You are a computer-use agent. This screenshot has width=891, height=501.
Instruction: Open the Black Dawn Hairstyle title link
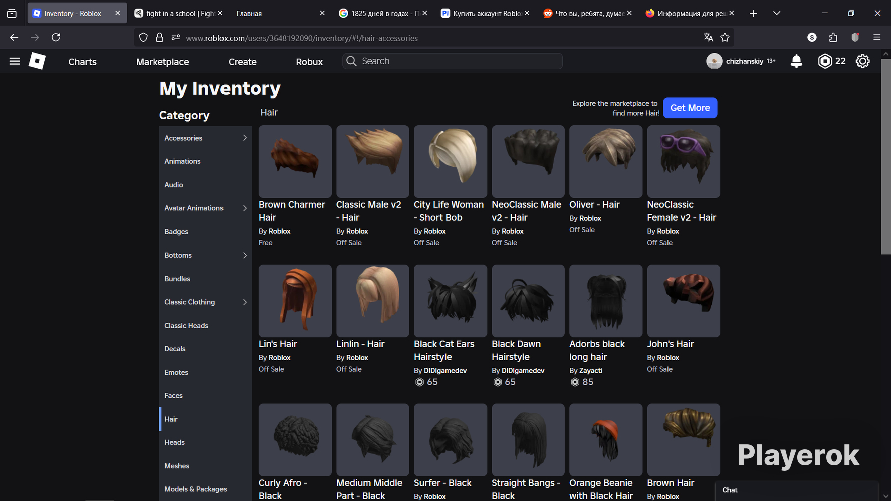pos(516,350)
